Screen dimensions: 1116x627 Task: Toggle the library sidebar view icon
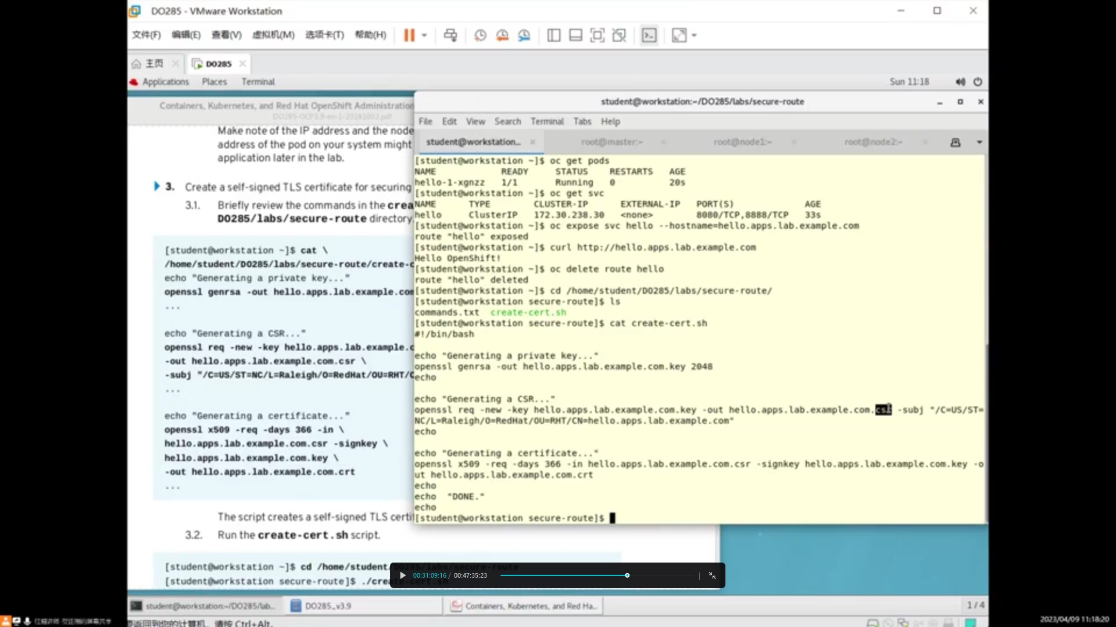tap(554, 35)
